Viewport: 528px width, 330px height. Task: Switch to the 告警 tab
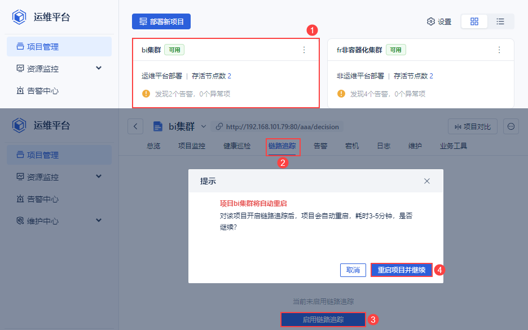(320, 146)
